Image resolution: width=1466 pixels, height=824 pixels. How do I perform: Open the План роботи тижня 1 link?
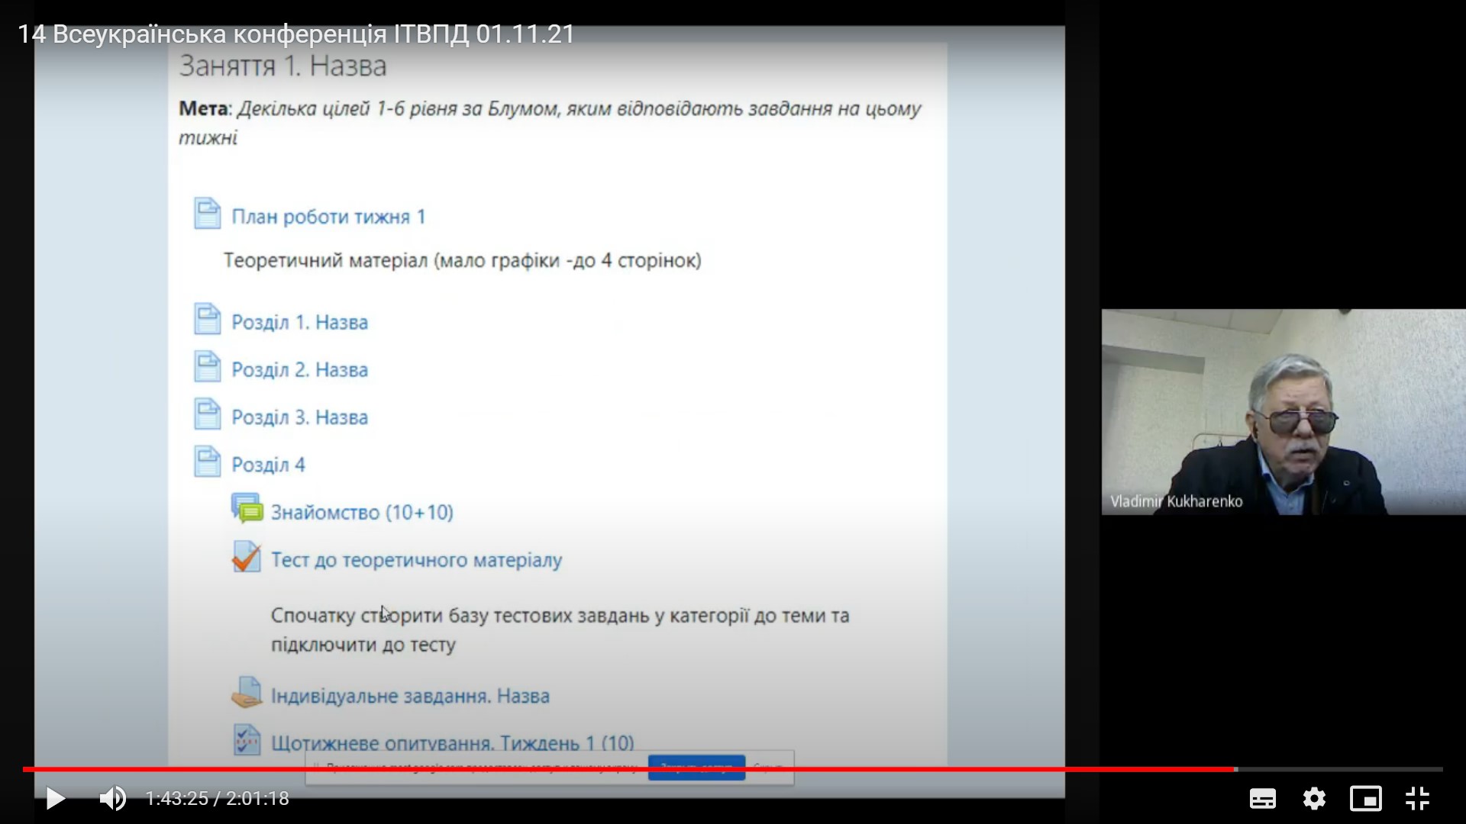(x=328, y=217)
